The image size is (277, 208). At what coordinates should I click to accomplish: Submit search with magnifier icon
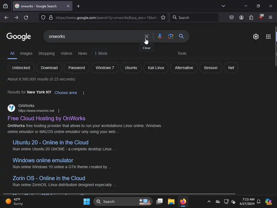[181, 36]
